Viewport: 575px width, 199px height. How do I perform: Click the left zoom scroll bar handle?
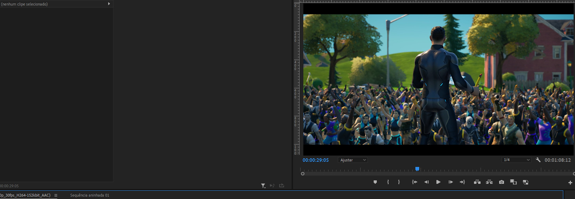[x=303, y=174]
